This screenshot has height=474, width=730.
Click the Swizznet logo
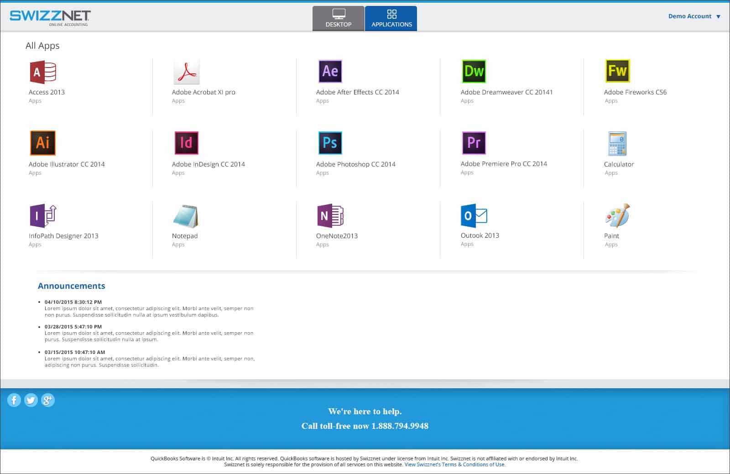click(x=50, y=17)
